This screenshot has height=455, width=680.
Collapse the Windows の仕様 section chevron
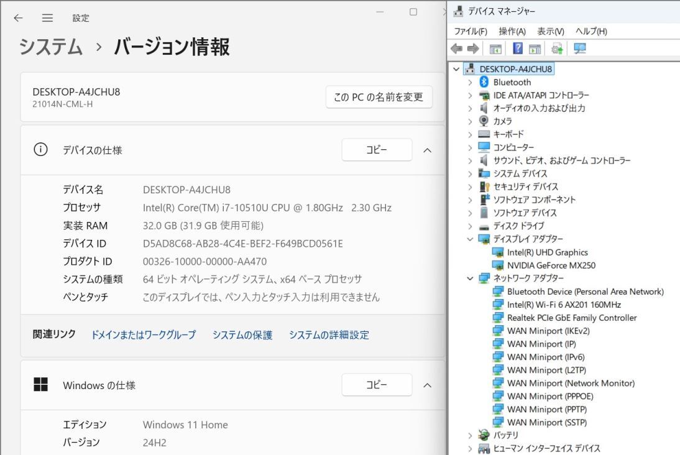(427, 385)
